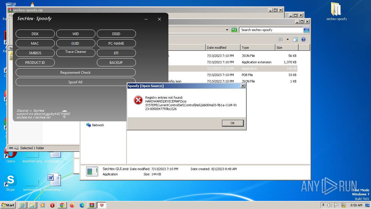Image resolution: width=371 pixels, height=209 pixels.
Task: Click the Explorer search field
Action: point(271,30)
